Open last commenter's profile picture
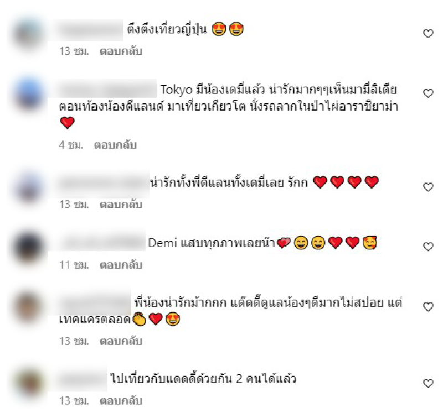 click(28, 383)
